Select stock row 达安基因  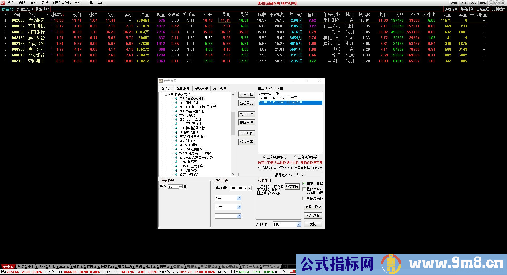pos(244,20)
